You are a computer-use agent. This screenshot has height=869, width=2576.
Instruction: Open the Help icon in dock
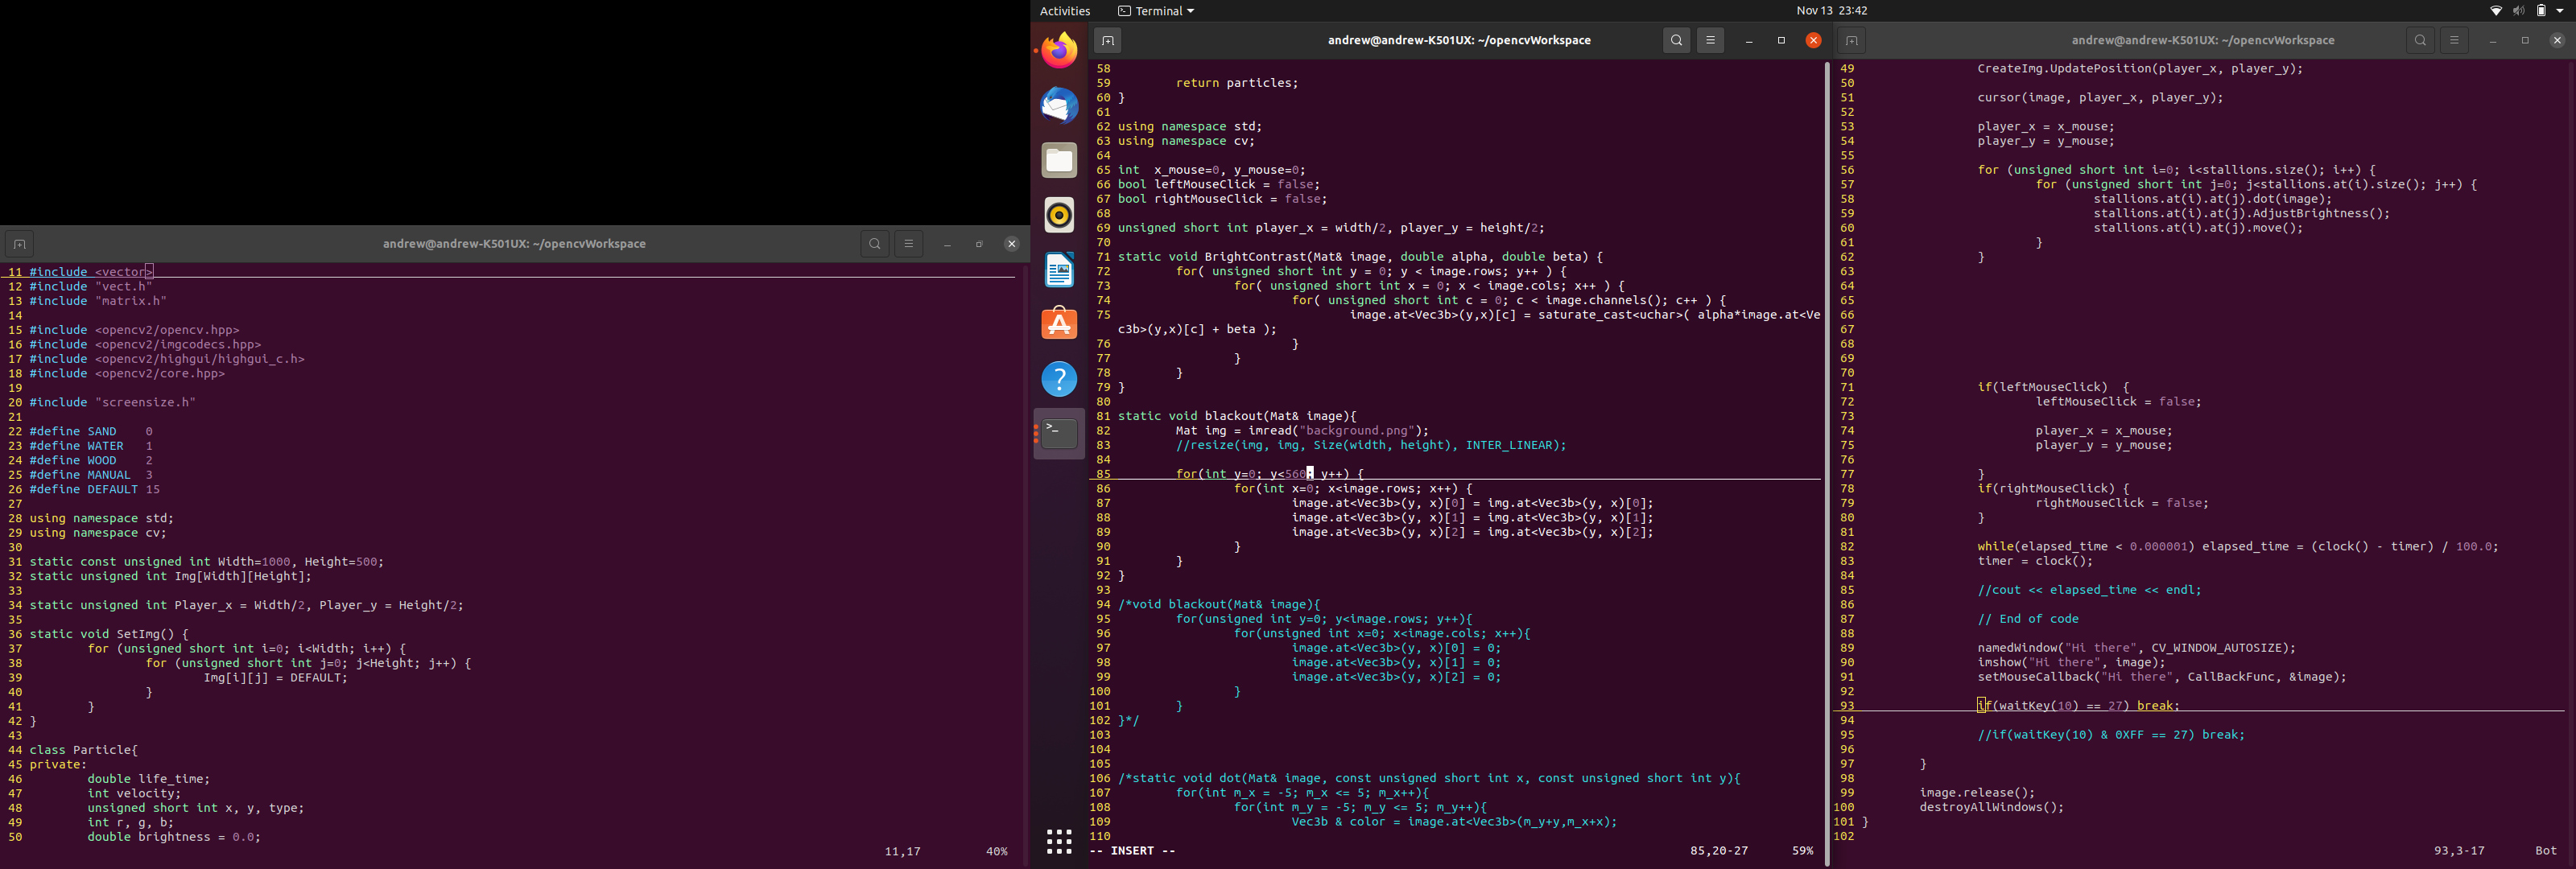[1059, 379]
